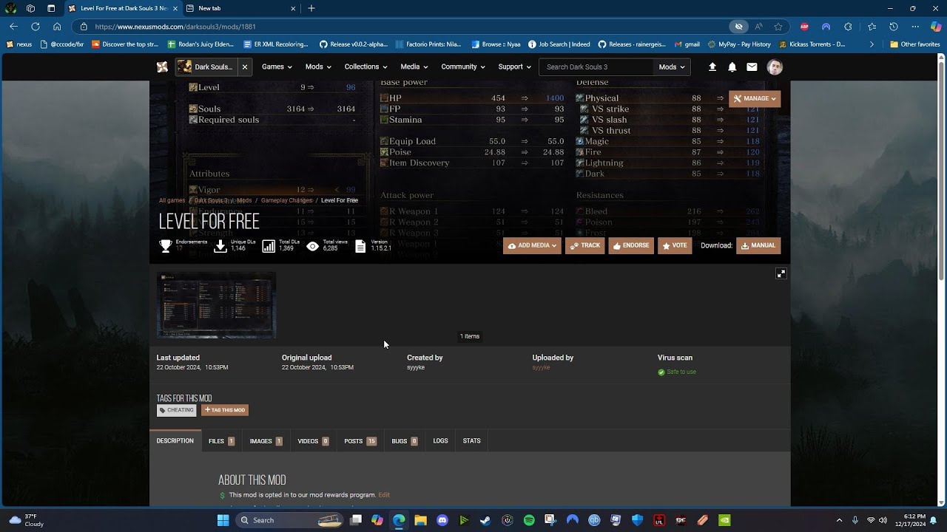This screenshot has height=532, width=947.
Task: Open NVIDIA app from the taskbar
Action: tap(724, 520)
